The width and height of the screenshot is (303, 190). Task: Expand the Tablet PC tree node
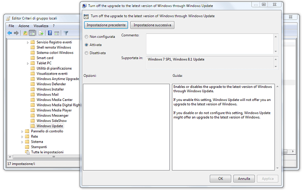click(x=28, y=63)
